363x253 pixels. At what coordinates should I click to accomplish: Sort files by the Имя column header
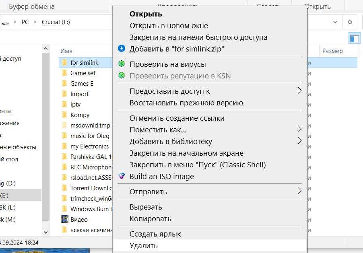(x=66, y=51)
